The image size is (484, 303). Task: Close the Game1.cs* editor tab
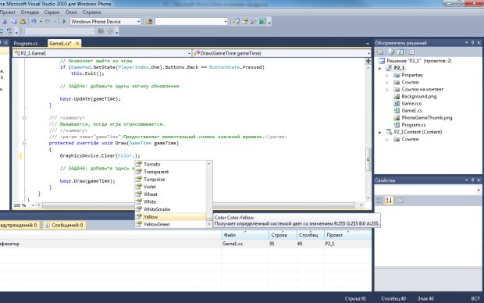click(77, 44)
